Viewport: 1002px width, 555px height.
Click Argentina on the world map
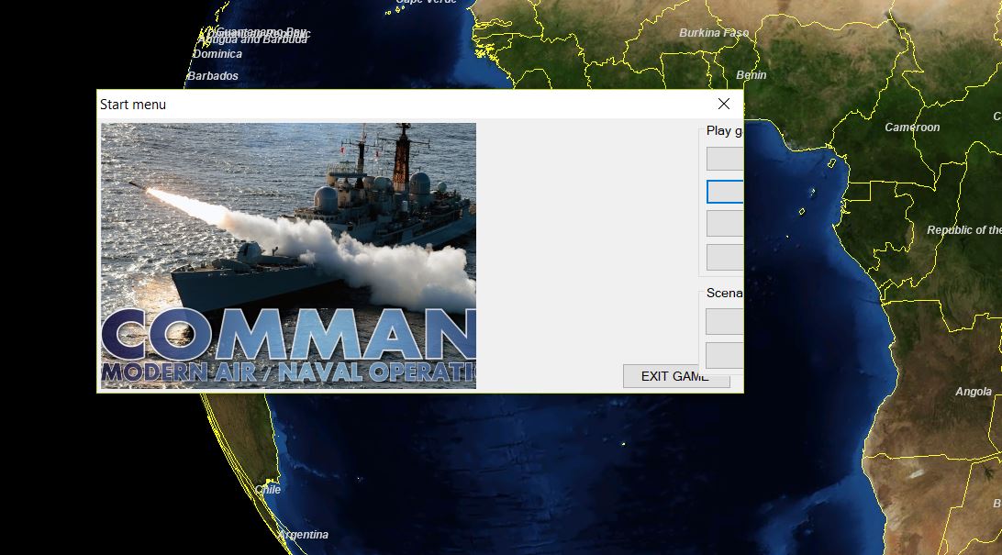click(x=303, y=533)
